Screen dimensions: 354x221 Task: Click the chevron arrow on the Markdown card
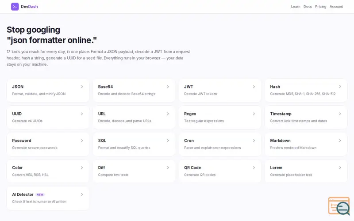[340, 141]
